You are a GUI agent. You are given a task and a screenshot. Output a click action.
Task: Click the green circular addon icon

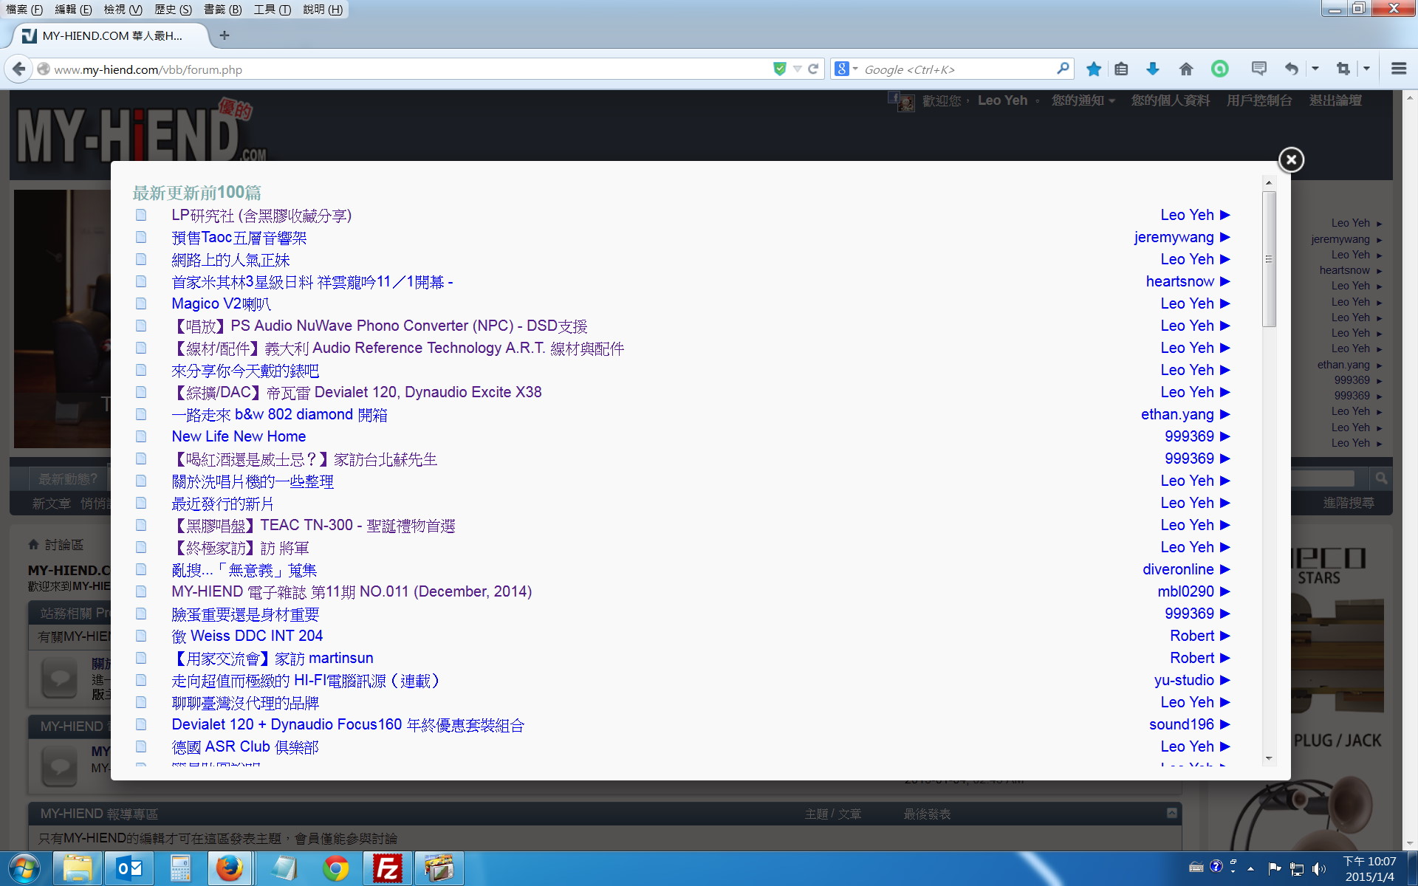coord(1220,69)
